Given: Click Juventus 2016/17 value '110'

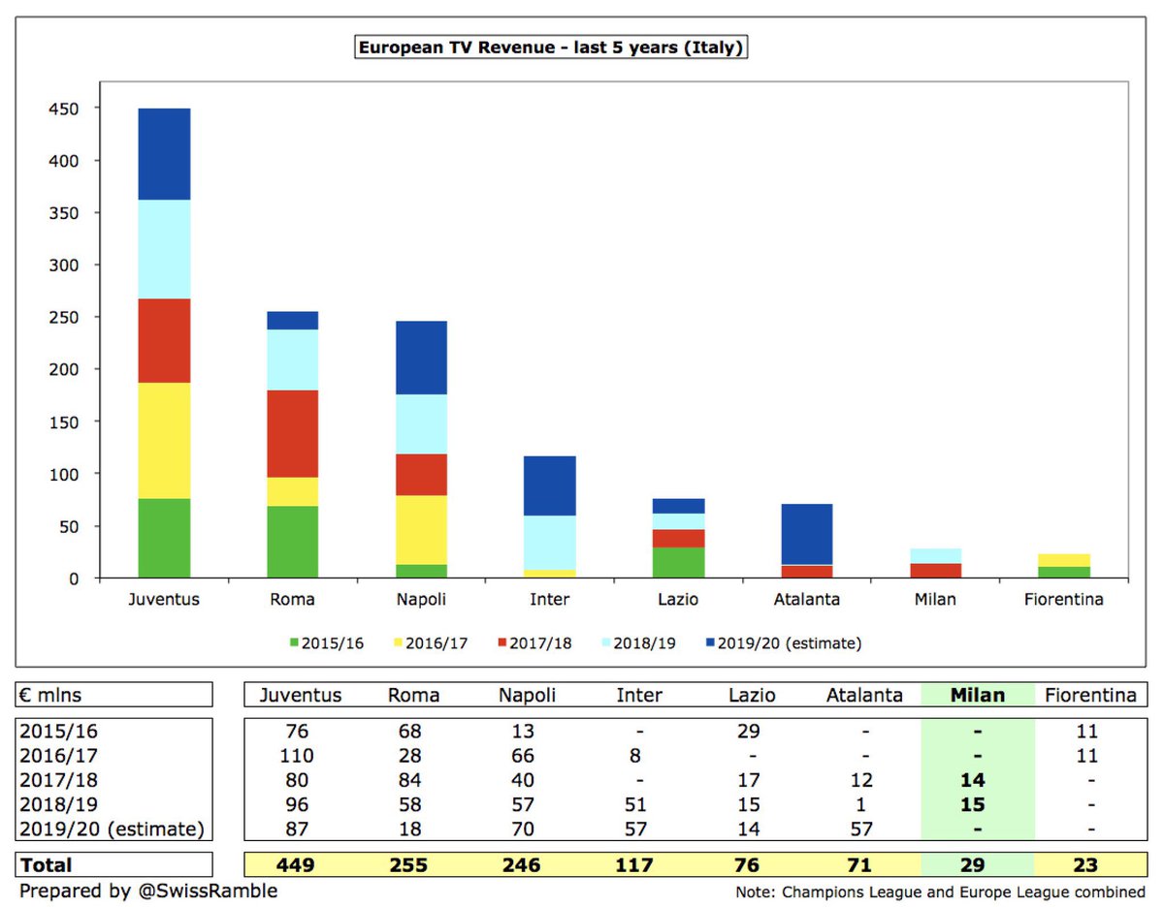Looking at the screenshot, I should (x=295, y=756).
